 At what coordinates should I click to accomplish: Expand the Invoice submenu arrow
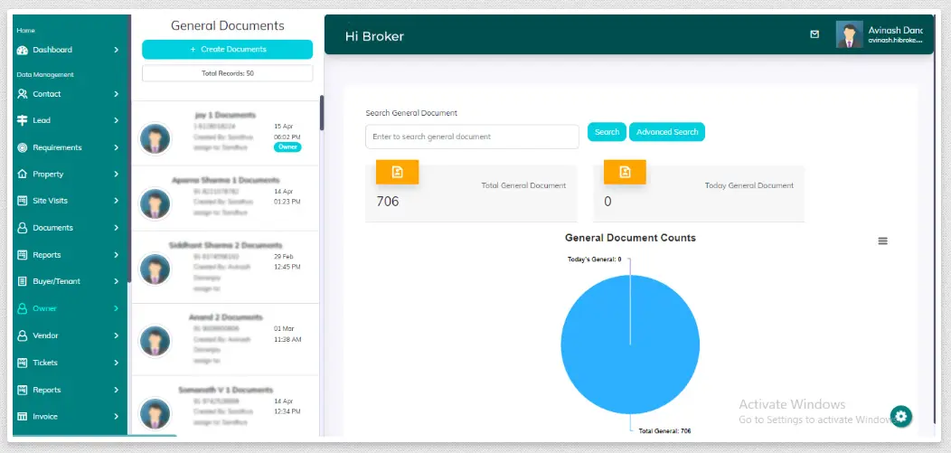tap(117, 417)
